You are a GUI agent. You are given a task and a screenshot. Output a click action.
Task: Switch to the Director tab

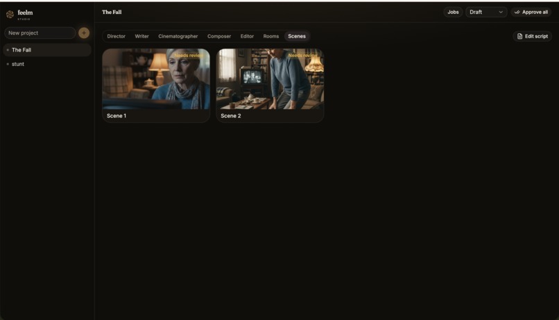[x=117, y=36]
